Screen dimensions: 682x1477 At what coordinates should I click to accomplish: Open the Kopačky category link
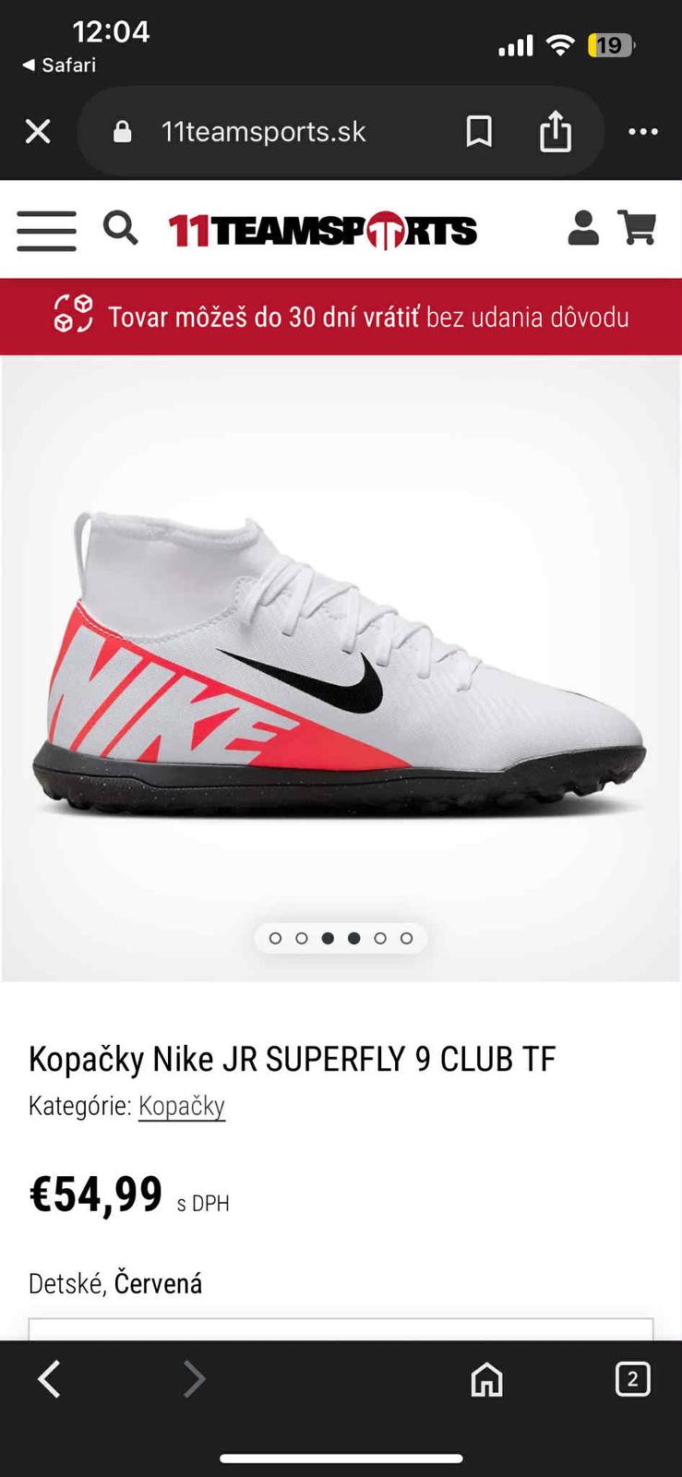coord(182,1106)
